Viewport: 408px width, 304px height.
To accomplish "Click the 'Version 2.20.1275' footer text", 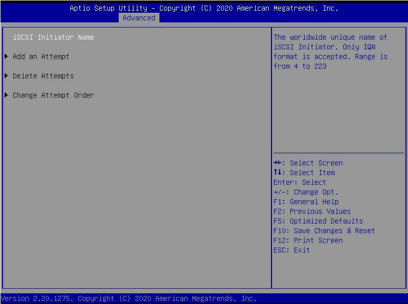I will click(36, 298).
